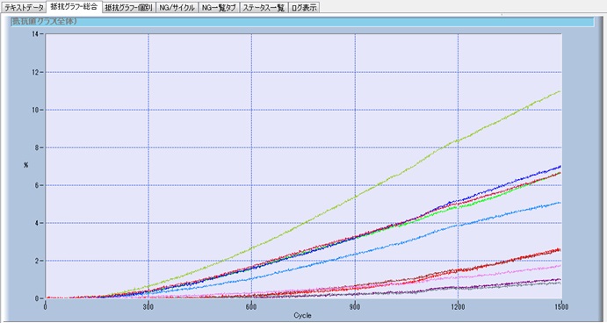Image resolution: width=607 pixels, height=323 pixels.
Task: Open the ステータス一覧 tab
Action: [x=264, y=7]
